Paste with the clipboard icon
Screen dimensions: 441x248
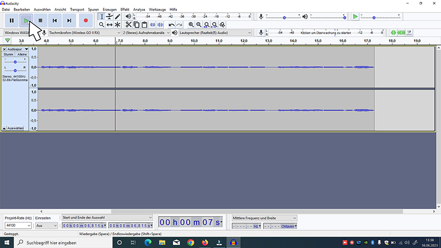tap(144, 25)
